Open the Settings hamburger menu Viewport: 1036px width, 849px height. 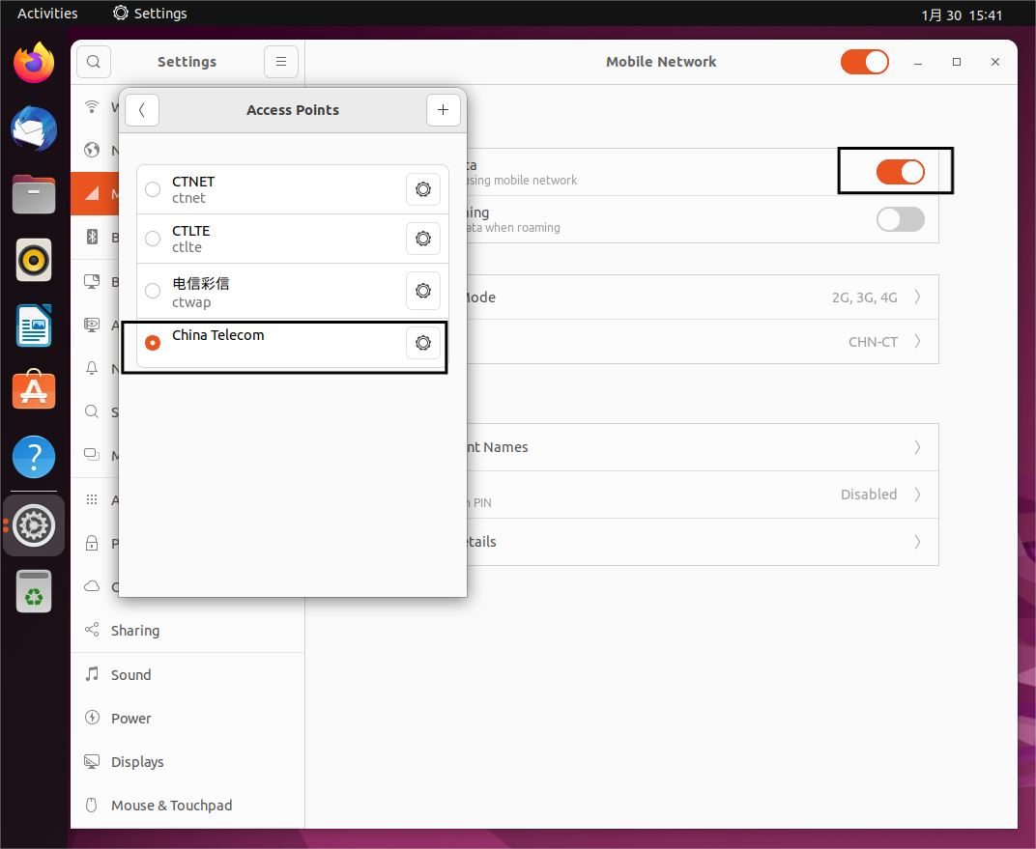coord(281,62)
